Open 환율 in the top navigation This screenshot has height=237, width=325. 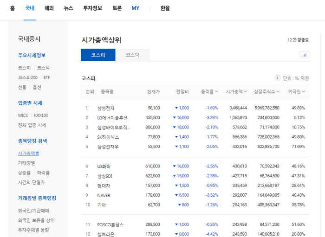click(165, 8)
